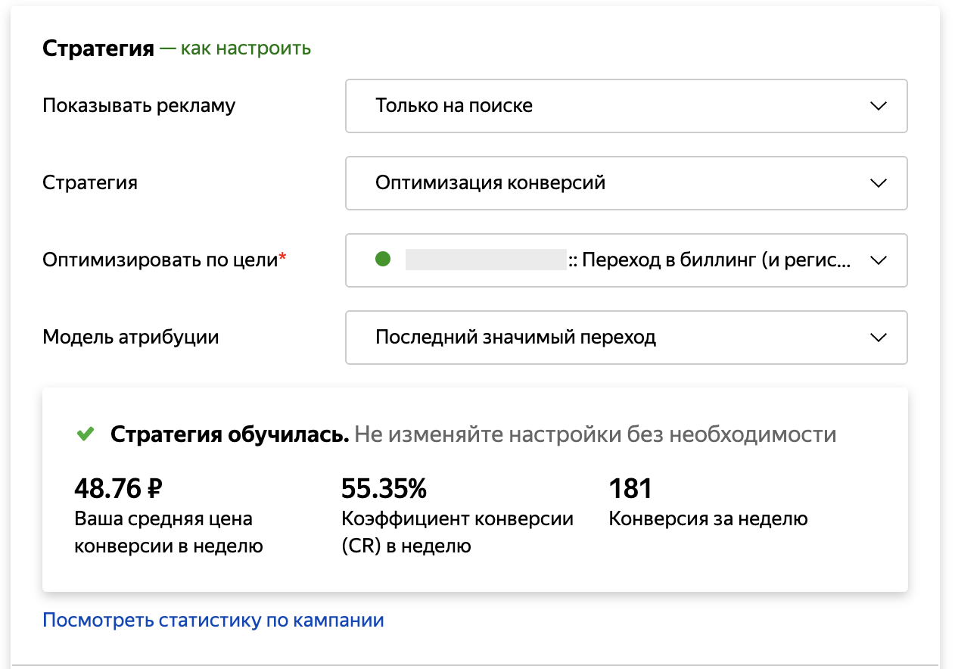Click the 55.35% conversion rate value
Image resolution: width=955 pixels, height=669 pixels.
(384, 489)
